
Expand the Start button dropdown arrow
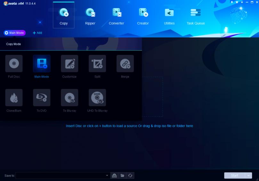coord(248,176)
